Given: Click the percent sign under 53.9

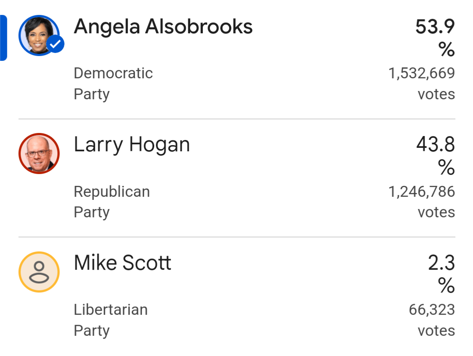Looking at the screenshot, I should click(x=446, y=49).
